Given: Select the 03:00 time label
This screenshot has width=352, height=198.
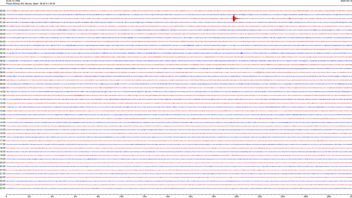Looking at the screenshot, I should tap(3, 34).
